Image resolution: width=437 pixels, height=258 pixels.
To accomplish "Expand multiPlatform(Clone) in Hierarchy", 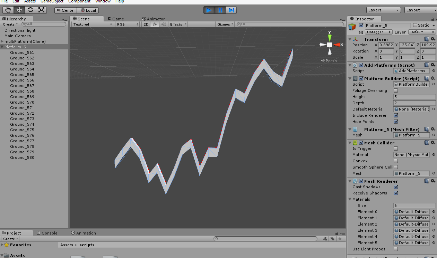I will (x=2, y=41).
